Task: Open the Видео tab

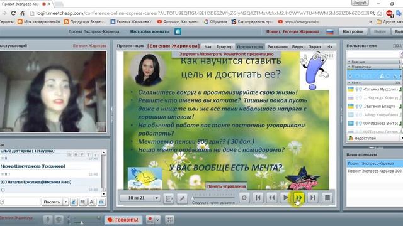Action: (298, 46)
